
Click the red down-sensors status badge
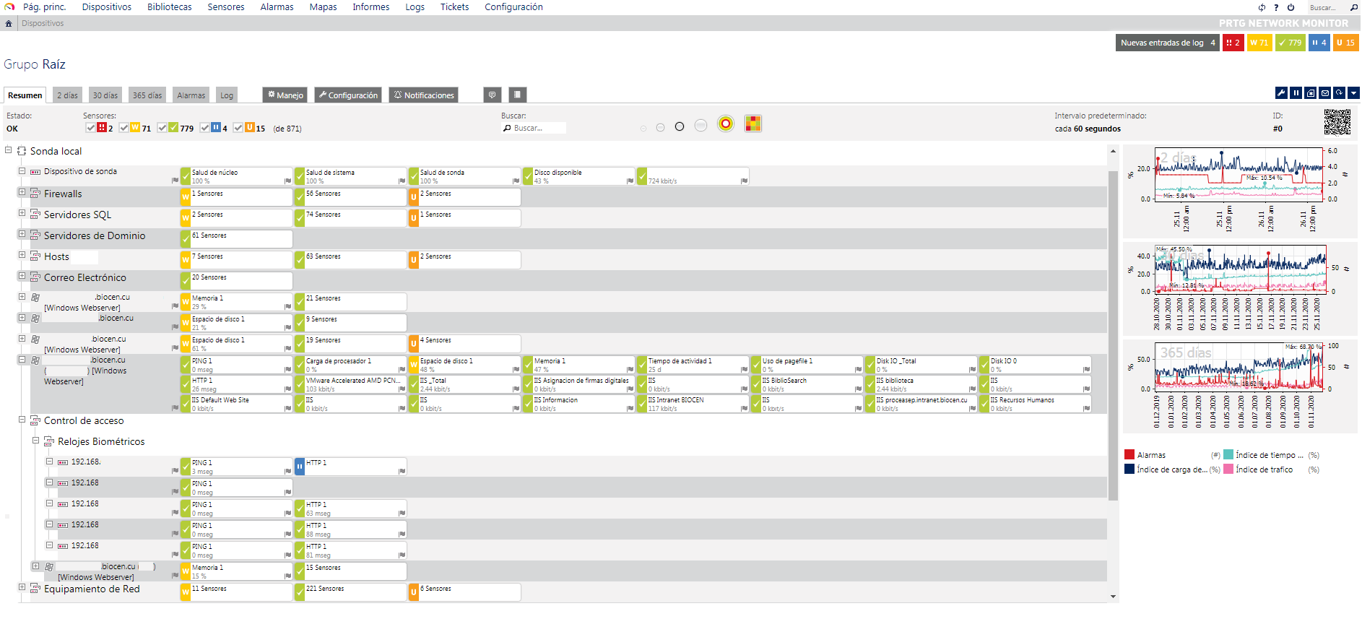[x=1233, y=43]
